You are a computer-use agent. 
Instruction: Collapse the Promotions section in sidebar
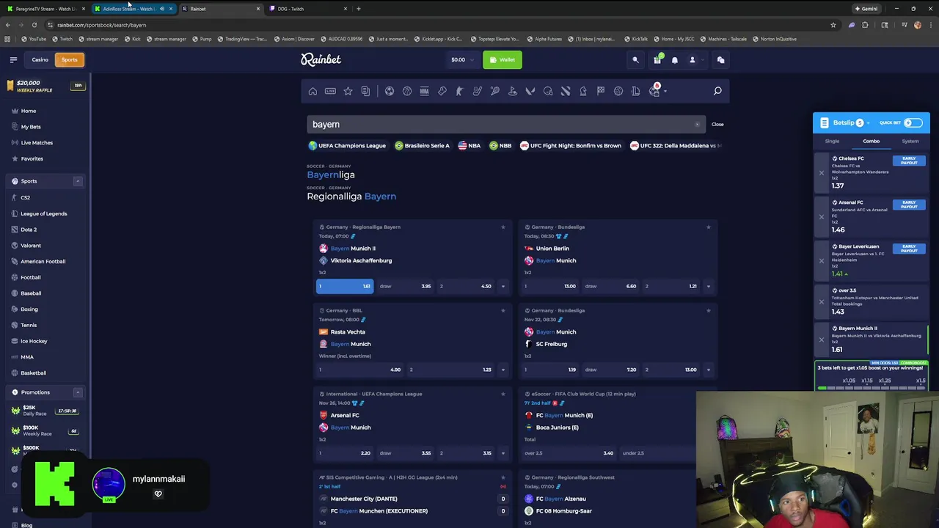tap(78, 392)
